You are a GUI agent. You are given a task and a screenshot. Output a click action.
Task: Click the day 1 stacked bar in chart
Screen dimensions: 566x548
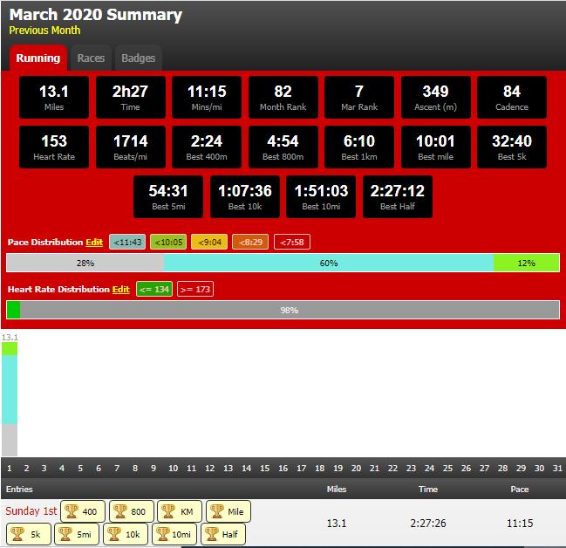click(10, 399)
